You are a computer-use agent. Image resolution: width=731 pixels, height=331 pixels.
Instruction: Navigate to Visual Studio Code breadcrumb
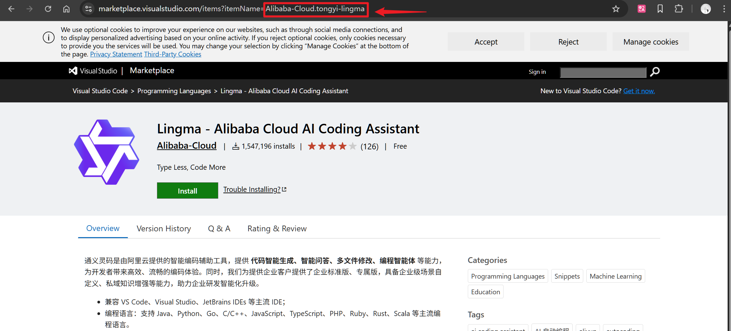coord(100,91)
